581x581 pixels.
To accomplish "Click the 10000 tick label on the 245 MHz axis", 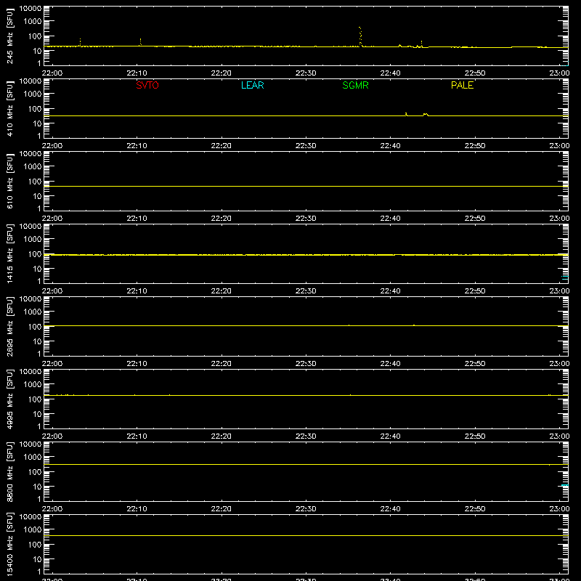I will click(31, 9).
